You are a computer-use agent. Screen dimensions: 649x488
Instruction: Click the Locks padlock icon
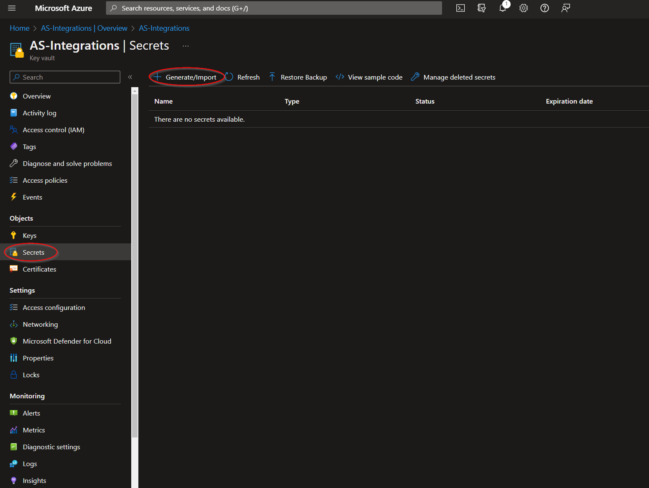click(14, 375)
